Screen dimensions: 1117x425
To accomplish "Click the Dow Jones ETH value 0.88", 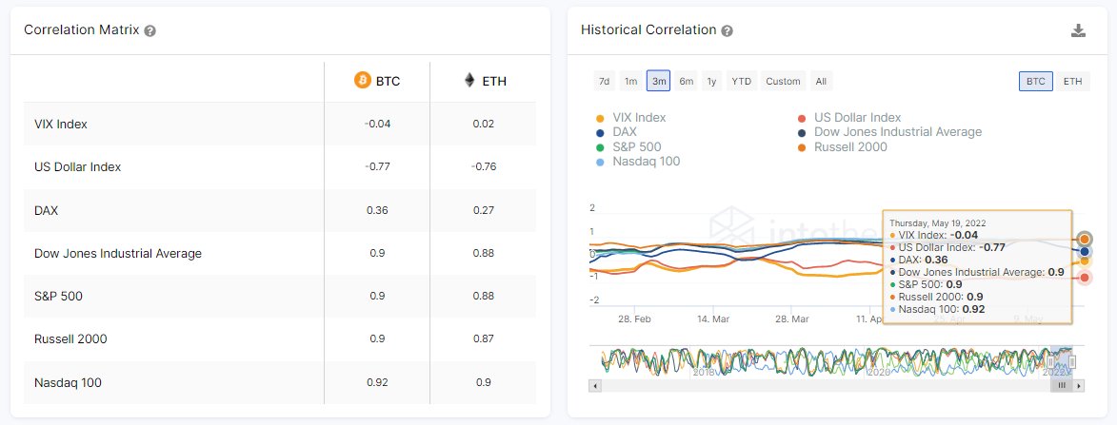I will tap(483, 253).
